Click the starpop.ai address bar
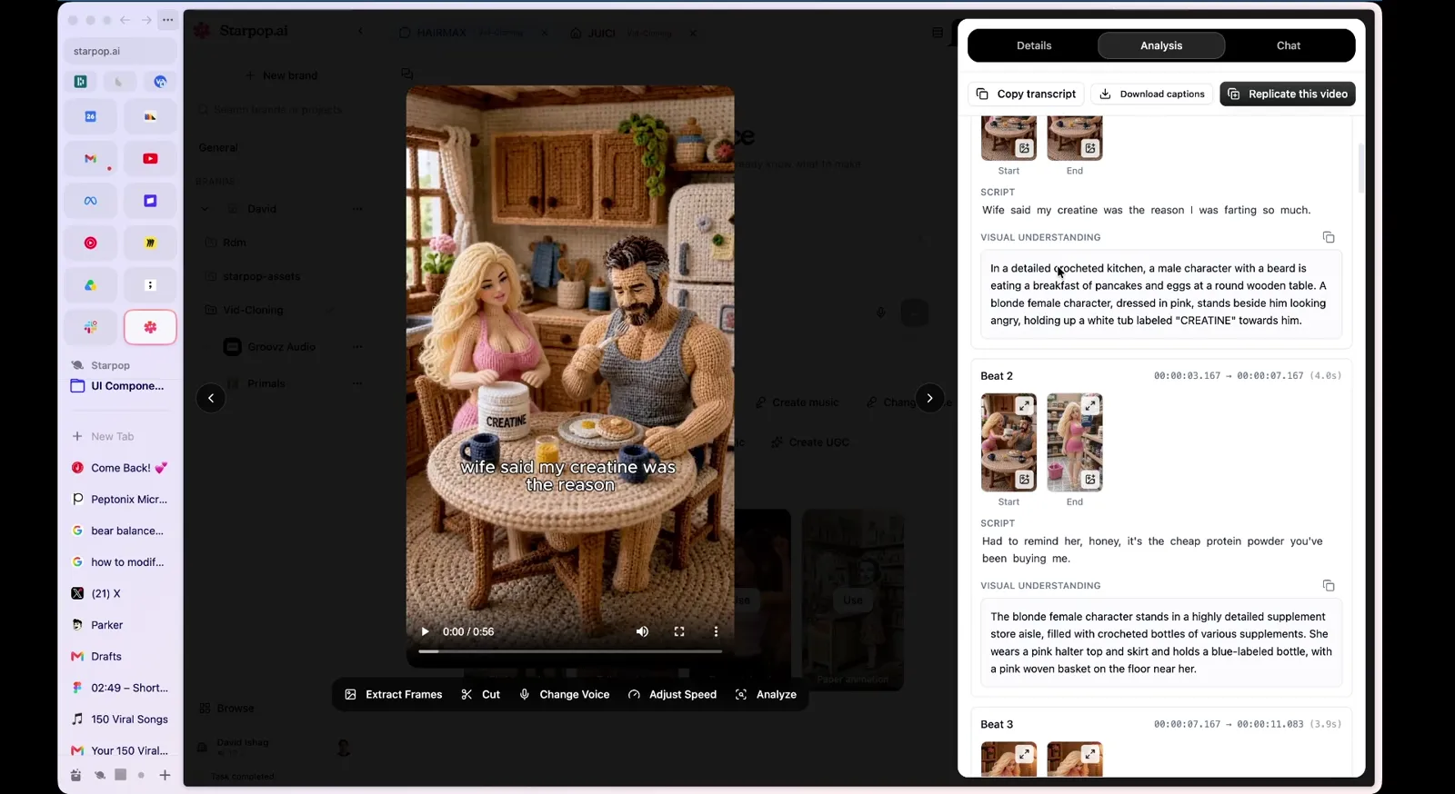 [120, 51]
